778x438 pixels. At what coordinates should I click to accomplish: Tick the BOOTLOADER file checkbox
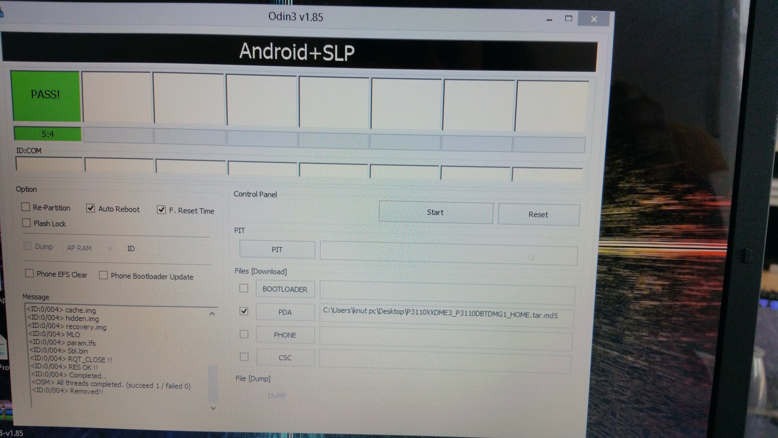coord(244,288)
